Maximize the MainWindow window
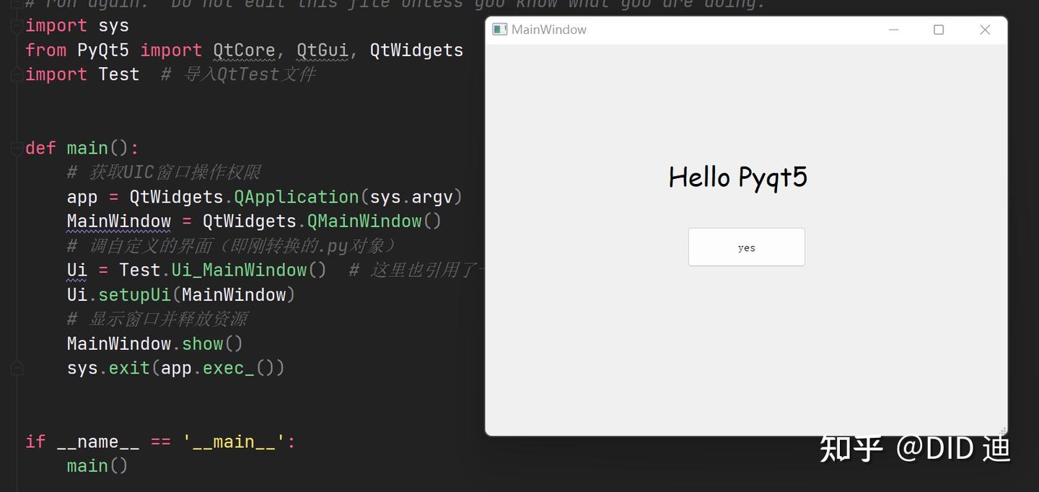 [939, 30]
